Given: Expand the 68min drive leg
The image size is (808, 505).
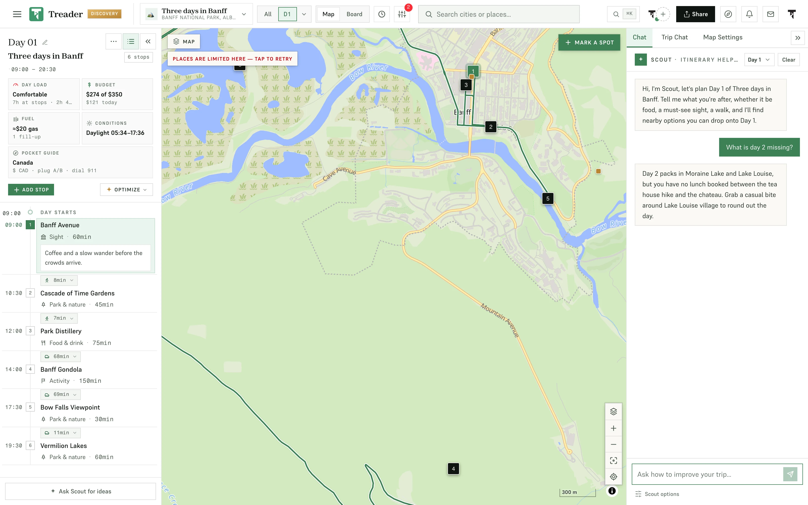Looking at the screenshot, I should [x=60, y=356].
